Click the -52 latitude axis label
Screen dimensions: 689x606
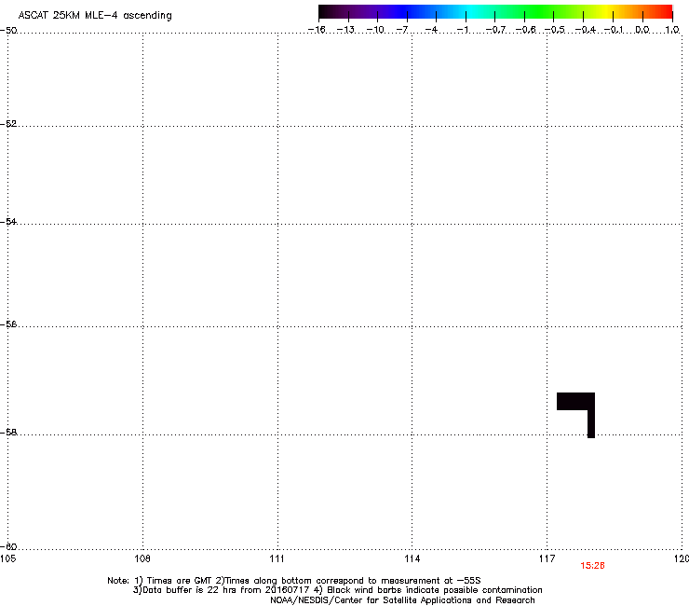pos(8,124)
